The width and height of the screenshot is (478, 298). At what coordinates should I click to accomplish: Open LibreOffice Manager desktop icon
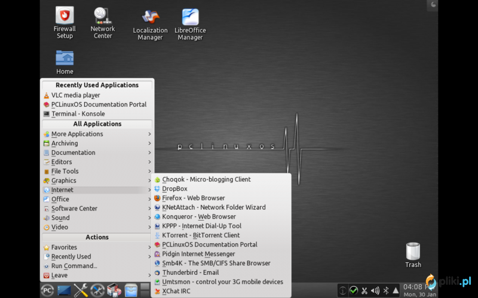(x=190, y=24)
